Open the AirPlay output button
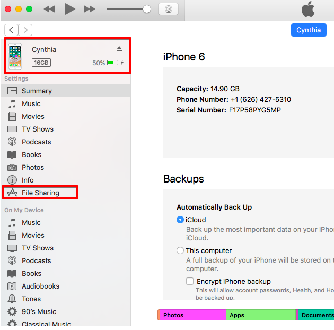 tap(168, 9)
